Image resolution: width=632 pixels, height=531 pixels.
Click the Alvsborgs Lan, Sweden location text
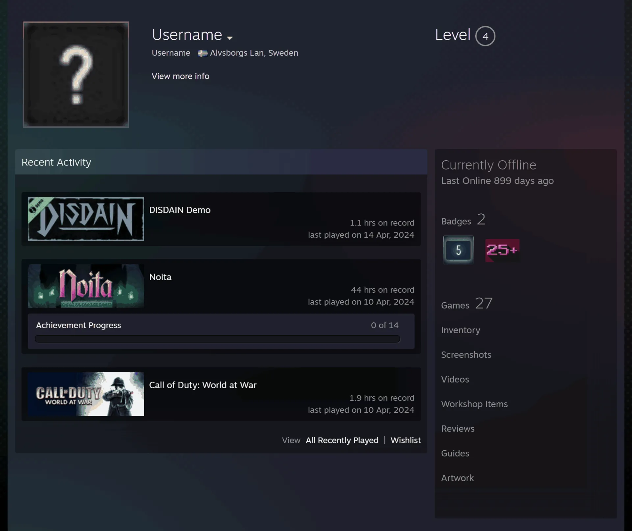[x=254, y=53]
